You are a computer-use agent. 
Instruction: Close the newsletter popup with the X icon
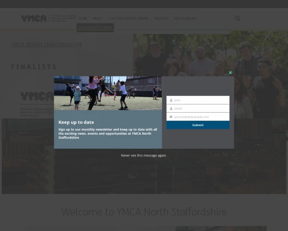230,73
